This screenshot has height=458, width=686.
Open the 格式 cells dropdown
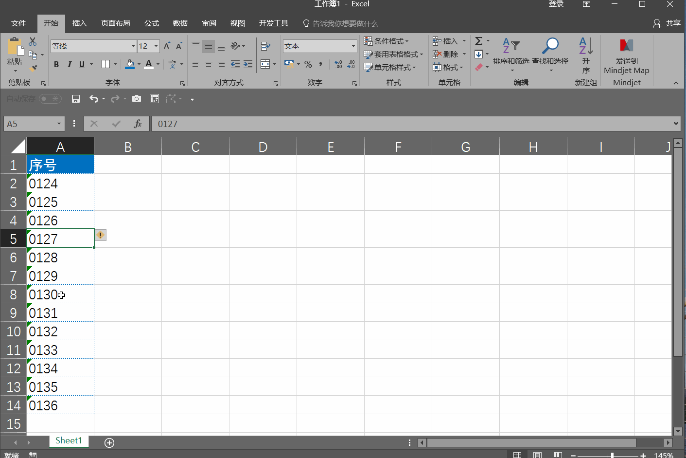point(448,68)
